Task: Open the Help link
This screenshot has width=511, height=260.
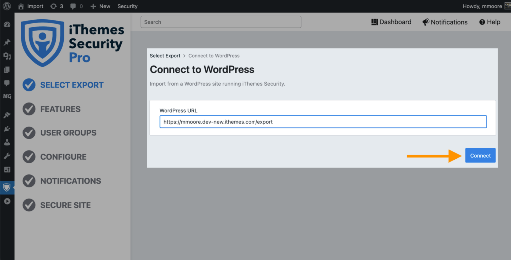Action: coord(490,22)
